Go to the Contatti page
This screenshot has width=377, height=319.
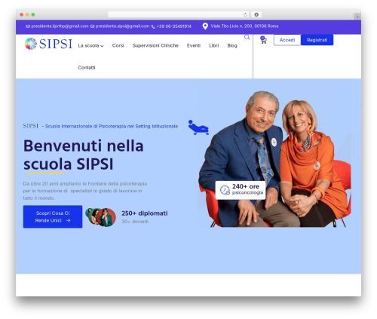pos(87,67)
